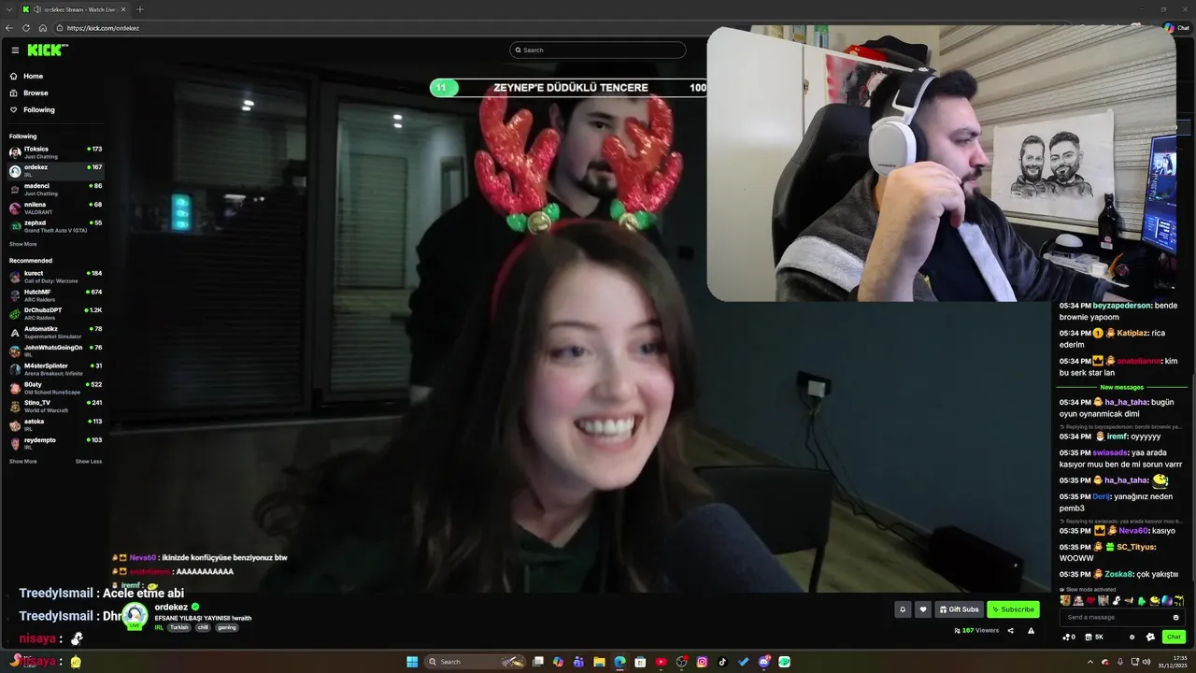This screenshot has height=673, width=1196.
Task: Click the IRL category link
Action: [159, 627]
